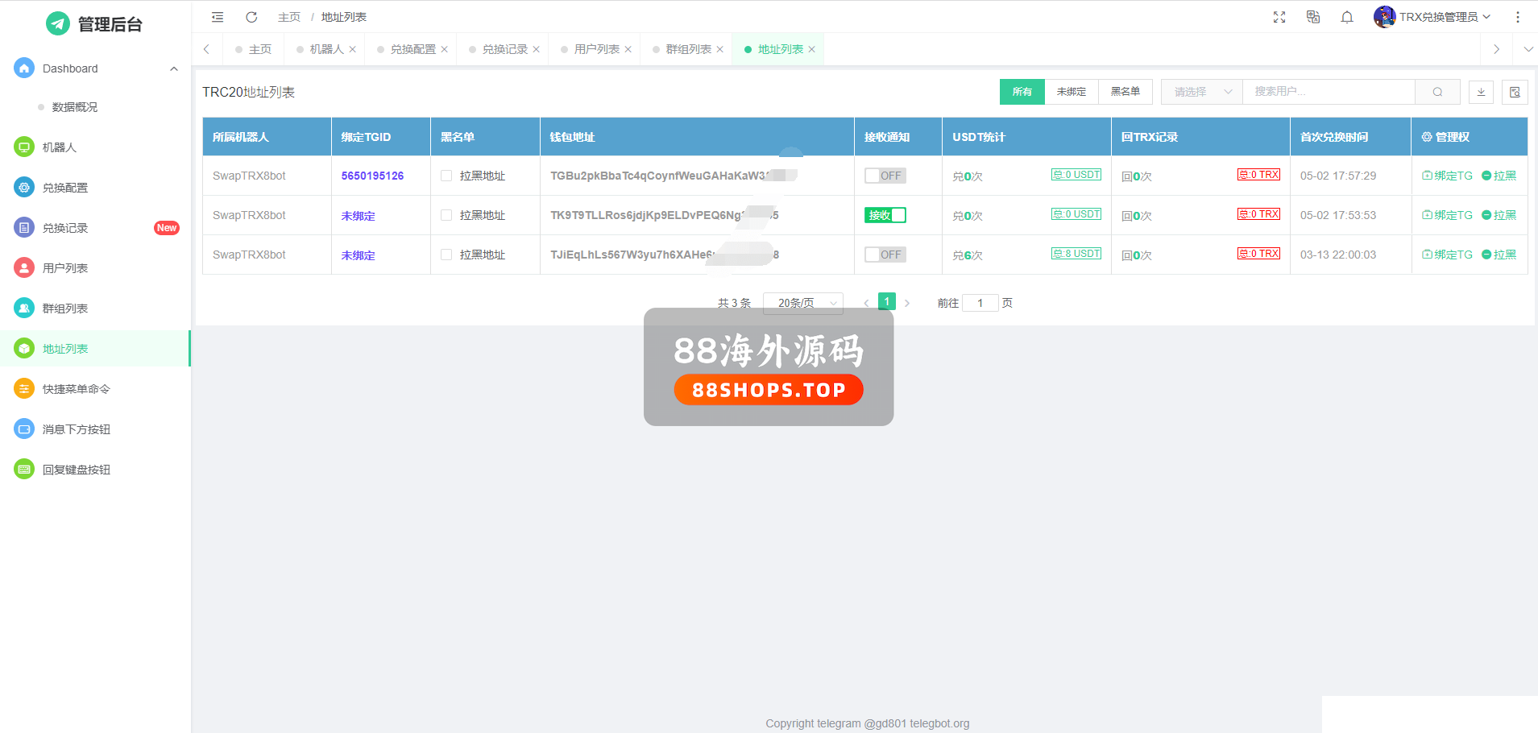1538x733 pixels.
Task: Click the 未绑定 filter button
Action: pyautogui.click(x=1072, y=92)
